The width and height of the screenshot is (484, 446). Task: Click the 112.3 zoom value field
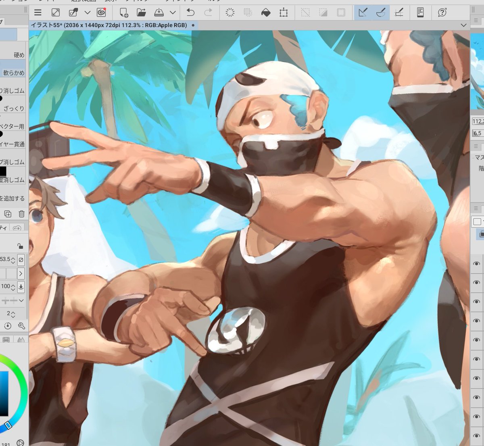[478, 121]
